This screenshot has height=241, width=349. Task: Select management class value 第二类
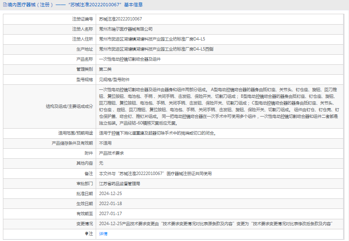point(105,69)
